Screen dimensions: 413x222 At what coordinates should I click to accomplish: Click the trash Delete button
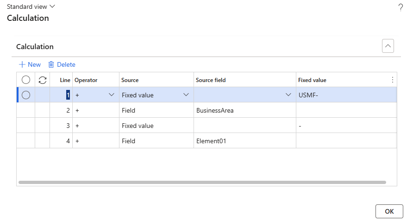coord(62,64)
